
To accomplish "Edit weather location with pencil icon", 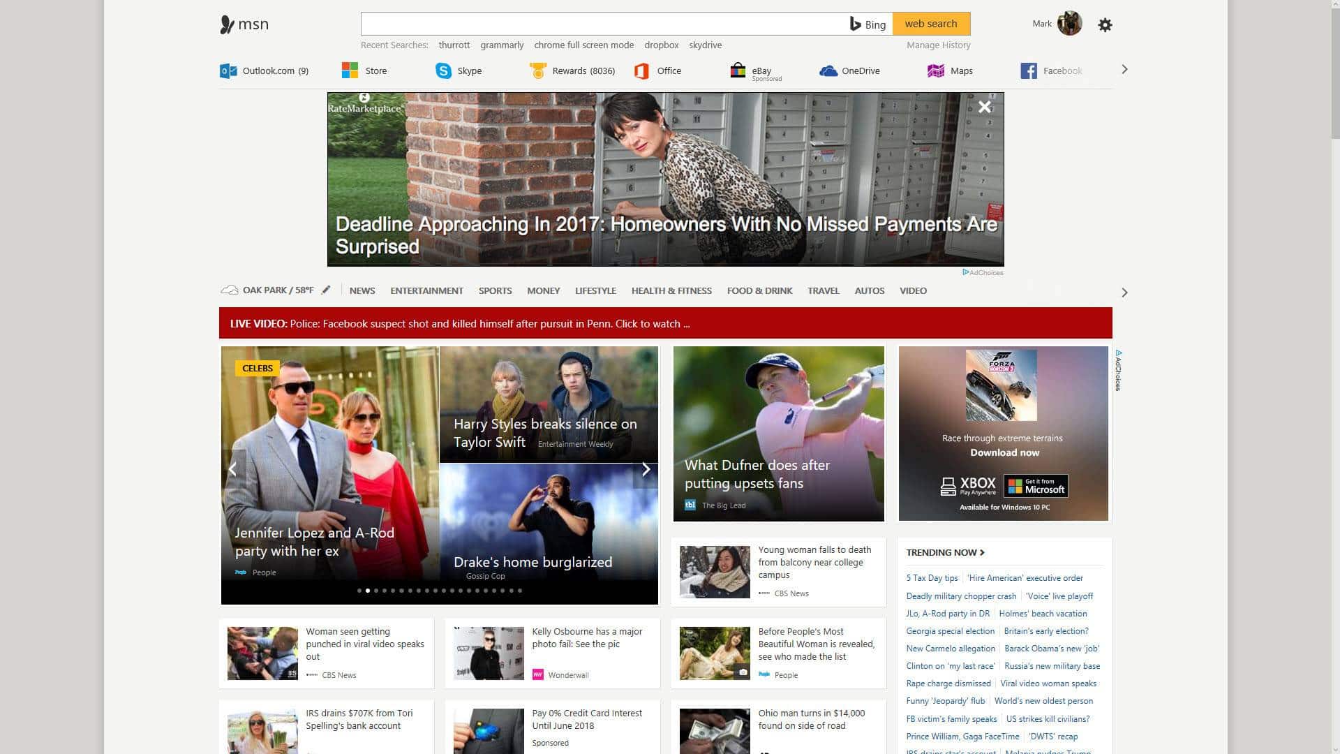I will [x=326, y=290].
